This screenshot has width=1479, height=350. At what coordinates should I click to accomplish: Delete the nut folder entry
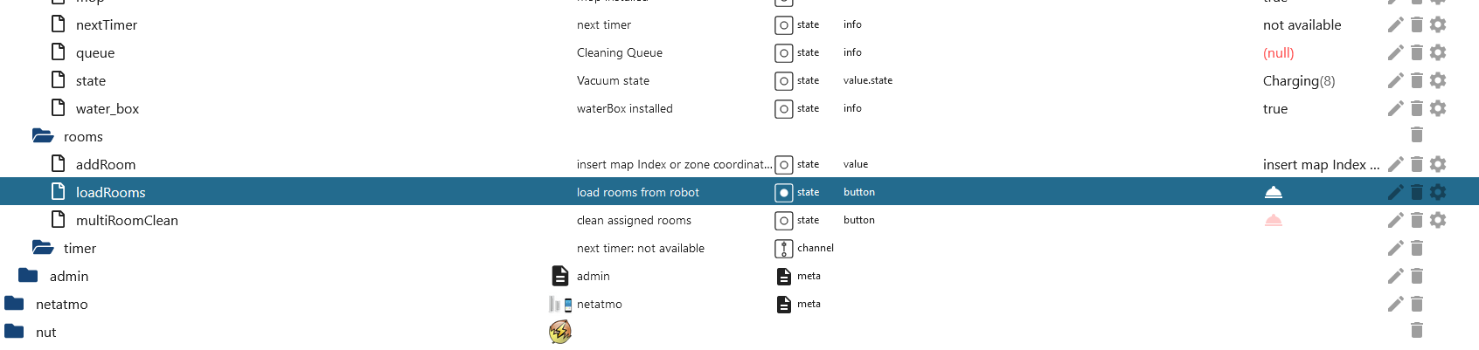pyautogui.click(x=1417, y=331)
